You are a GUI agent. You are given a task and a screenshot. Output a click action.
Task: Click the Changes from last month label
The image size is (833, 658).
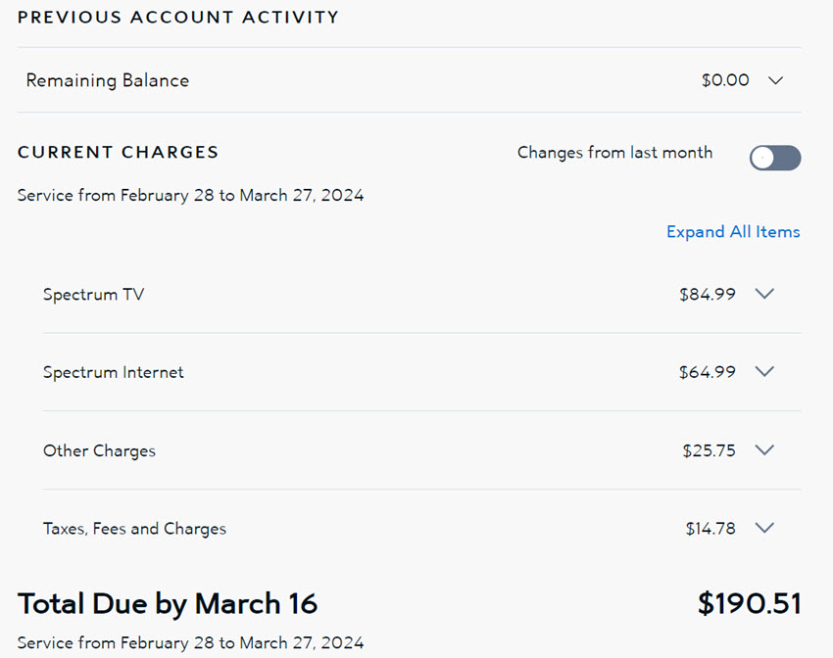(x=615, y=153)
